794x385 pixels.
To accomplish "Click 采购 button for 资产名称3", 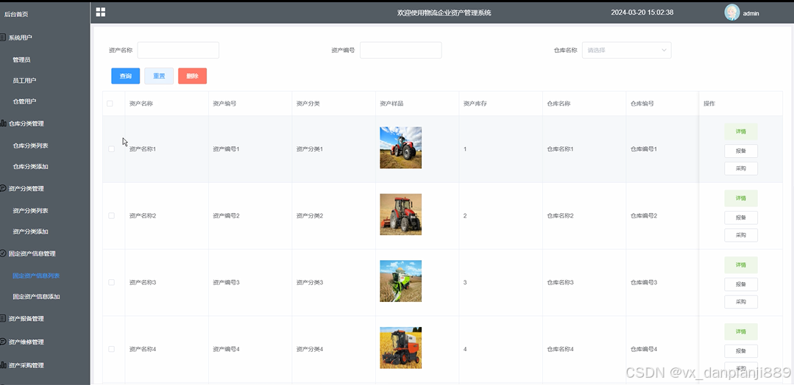I will click(x=741, y=302).
